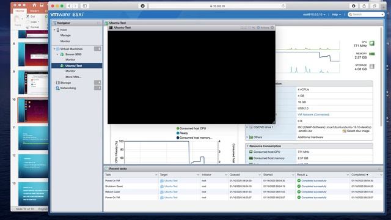Viewport: 391px width, 220px height.
Task: Open the console Actions menu
Action: pyautogui.click(x=263, y=28)
